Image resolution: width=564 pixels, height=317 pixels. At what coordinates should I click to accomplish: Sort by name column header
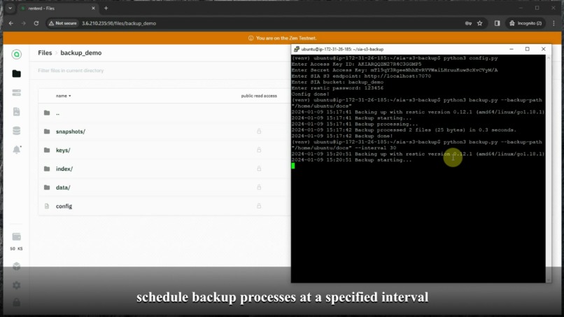[63, 96]
